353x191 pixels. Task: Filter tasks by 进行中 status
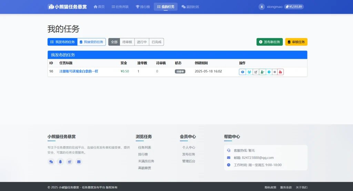(x=142, y=42)
